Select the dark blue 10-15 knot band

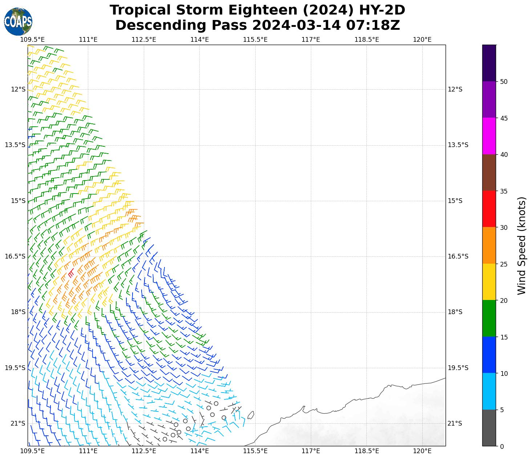coord(489,355)
